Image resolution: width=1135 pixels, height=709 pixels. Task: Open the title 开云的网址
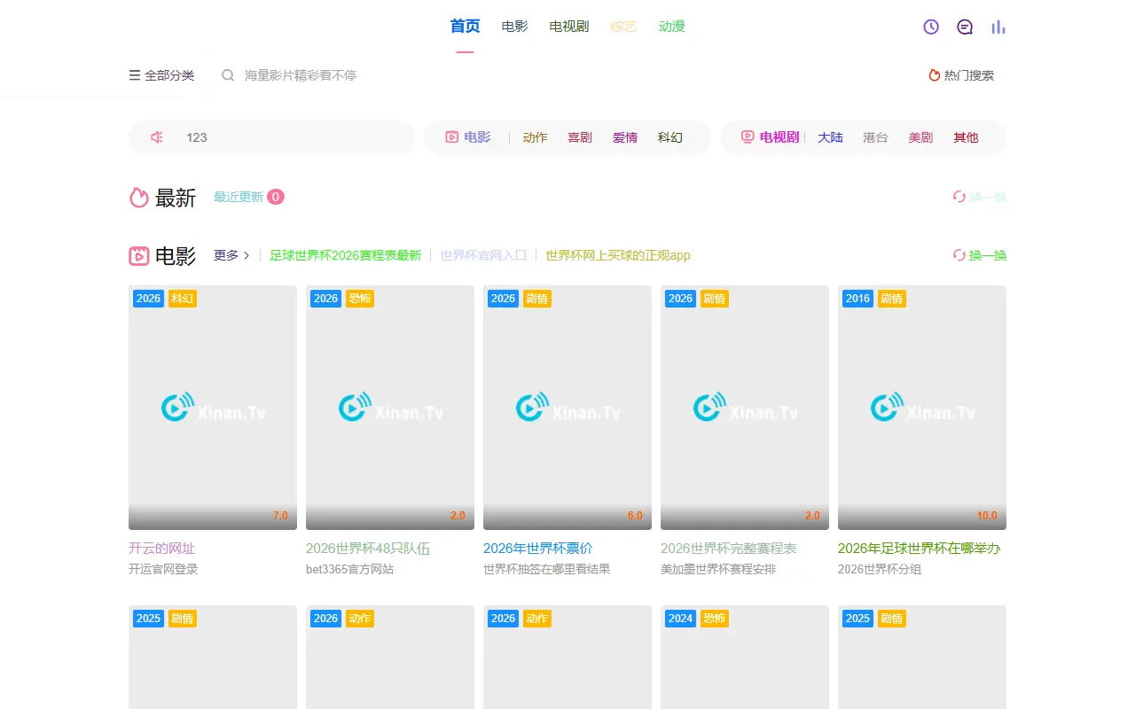[161, 549]
